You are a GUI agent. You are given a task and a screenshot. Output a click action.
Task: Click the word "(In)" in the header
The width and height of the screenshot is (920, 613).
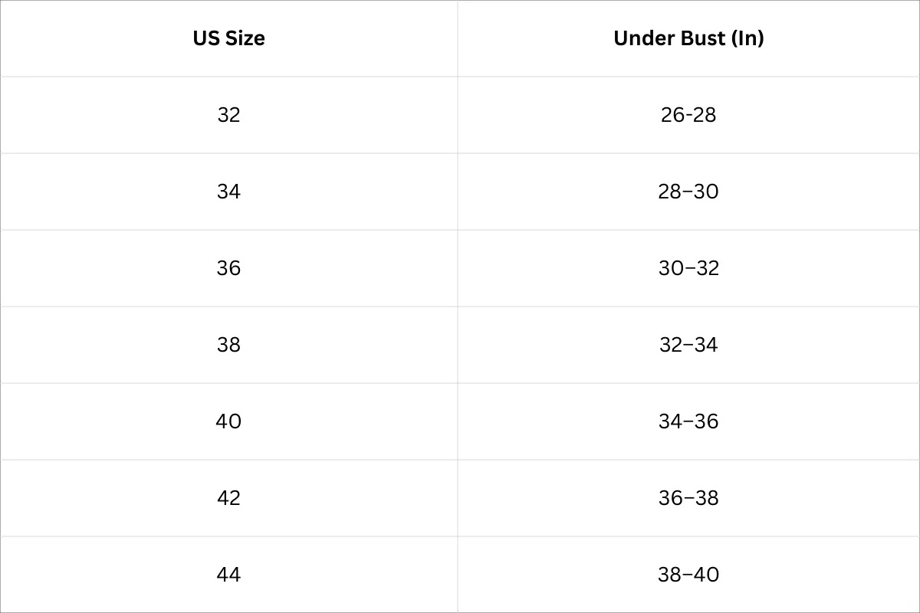click(x=747, y=38)
